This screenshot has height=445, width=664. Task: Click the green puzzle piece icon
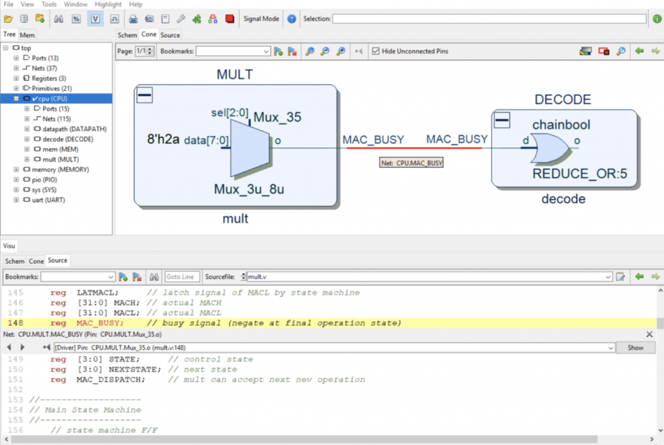pos(197,19)
